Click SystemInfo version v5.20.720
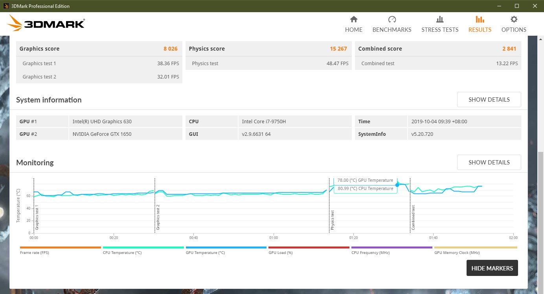Viewport: 544px width, 294px height. tap(464, 134)
